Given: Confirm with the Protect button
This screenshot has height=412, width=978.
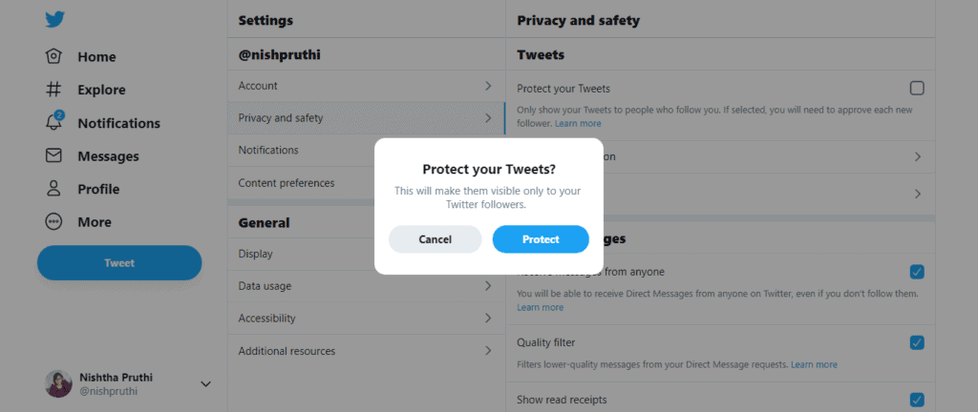Looking at the screenshot, I should click(541, 239).
